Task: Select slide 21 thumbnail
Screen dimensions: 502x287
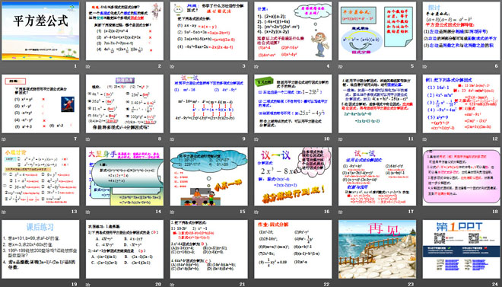Action: tap(208, 249)
